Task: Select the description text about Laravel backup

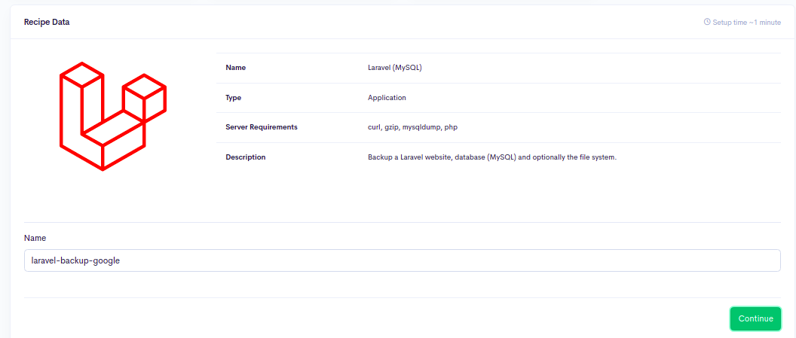Action: coord(492,157)
